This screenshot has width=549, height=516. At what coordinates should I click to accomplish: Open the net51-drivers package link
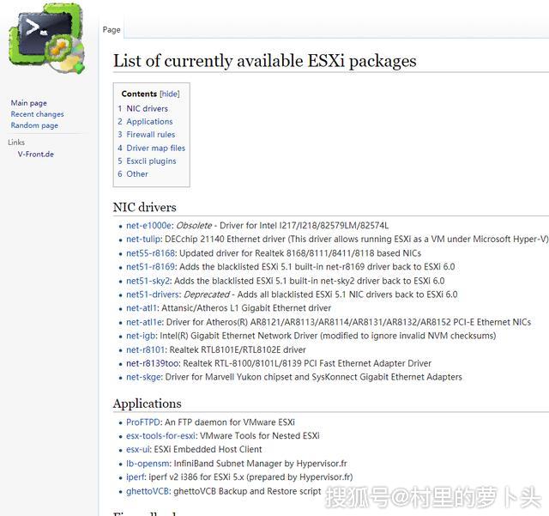coord(153,294)
